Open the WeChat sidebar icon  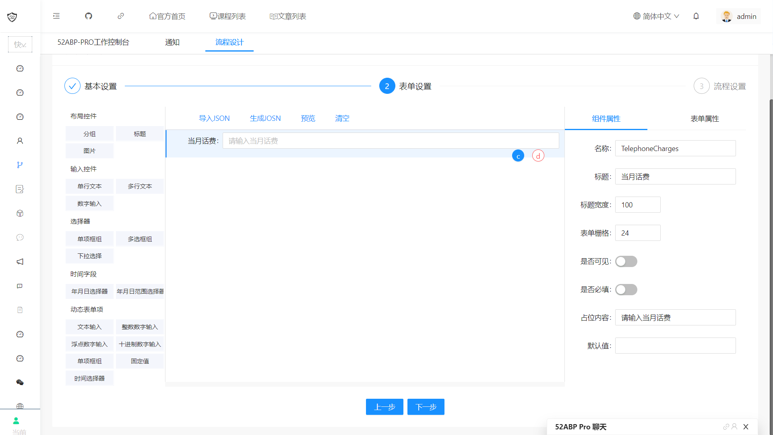pyautogui.click(x=20, y=382)
